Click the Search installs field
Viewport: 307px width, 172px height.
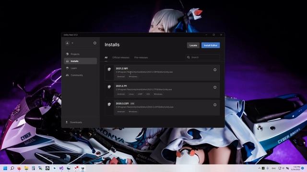click(x=202, y=57)
